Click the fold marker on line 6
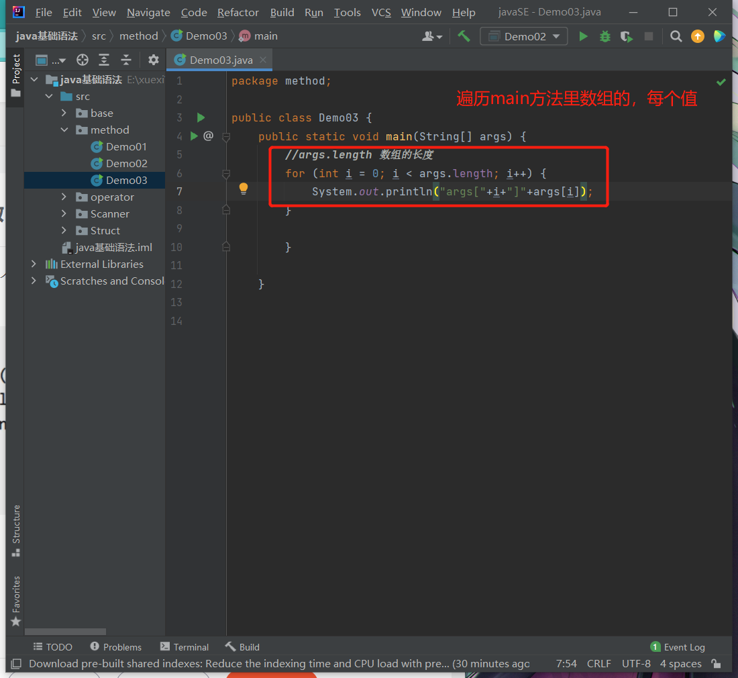 pos(226,174)
